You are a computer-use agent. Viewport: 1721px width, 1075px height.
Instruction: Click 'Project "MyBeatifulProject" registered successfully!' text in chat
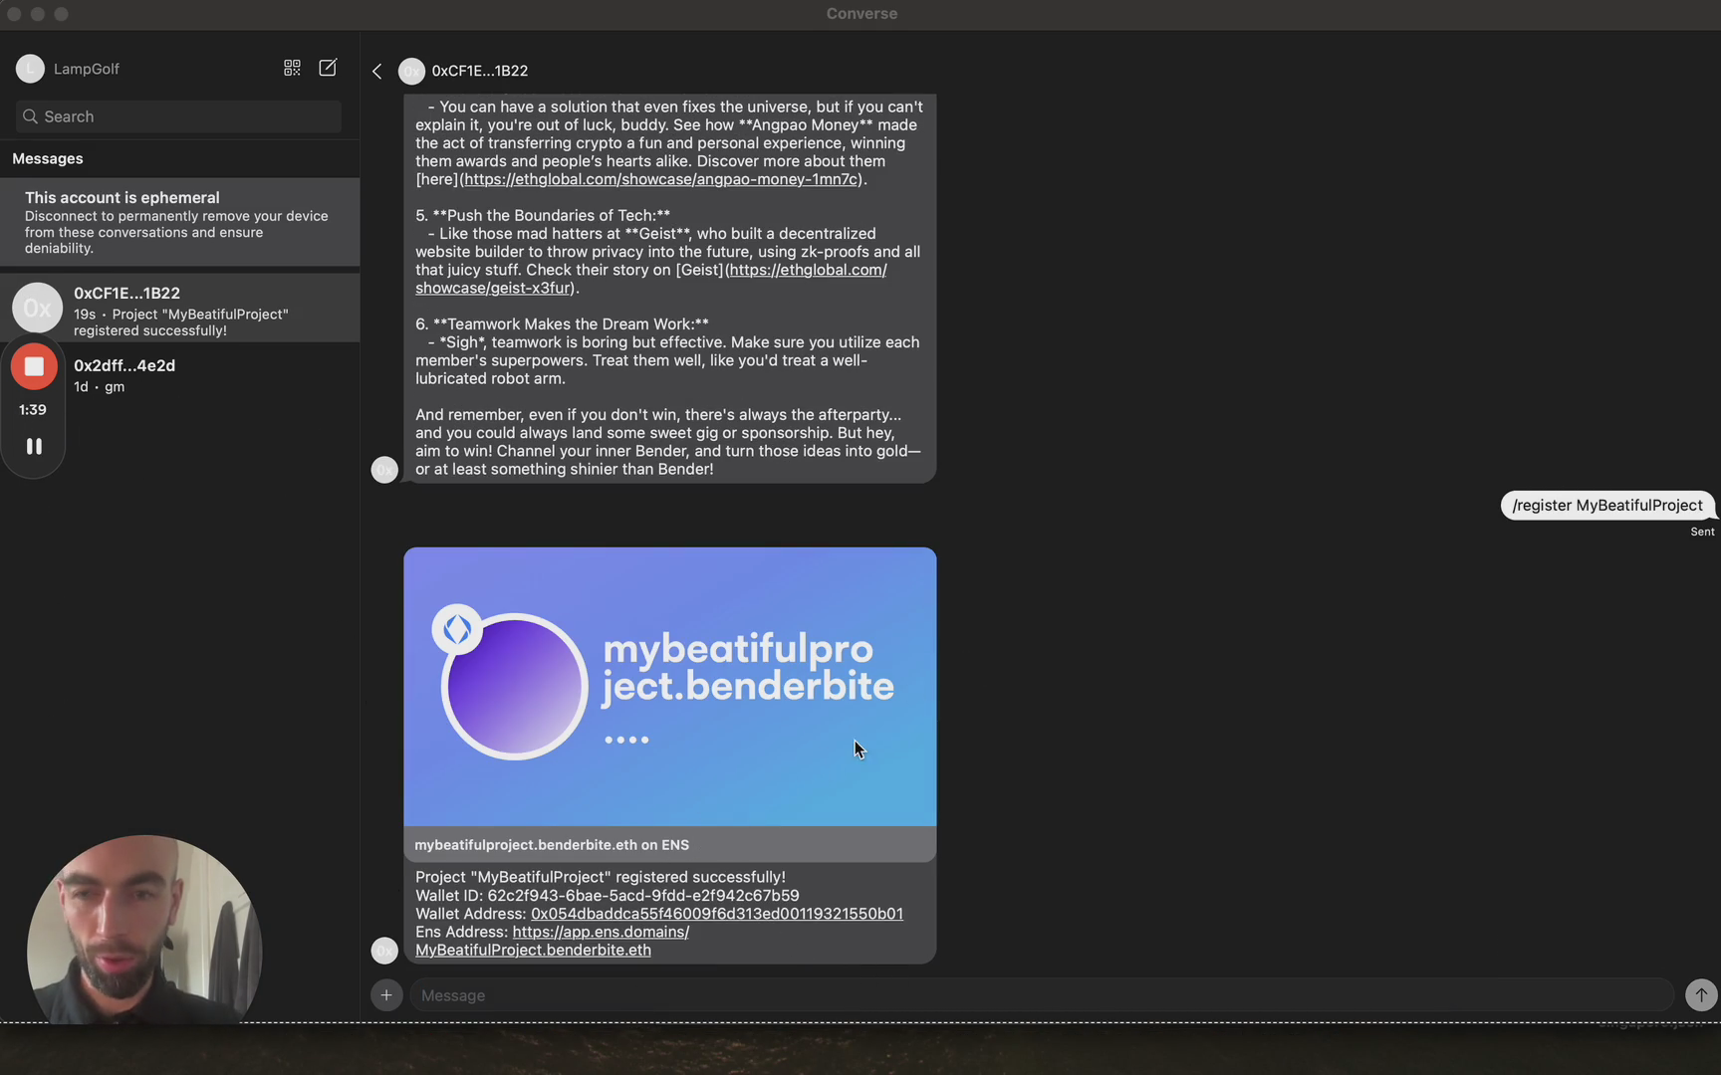601,877
